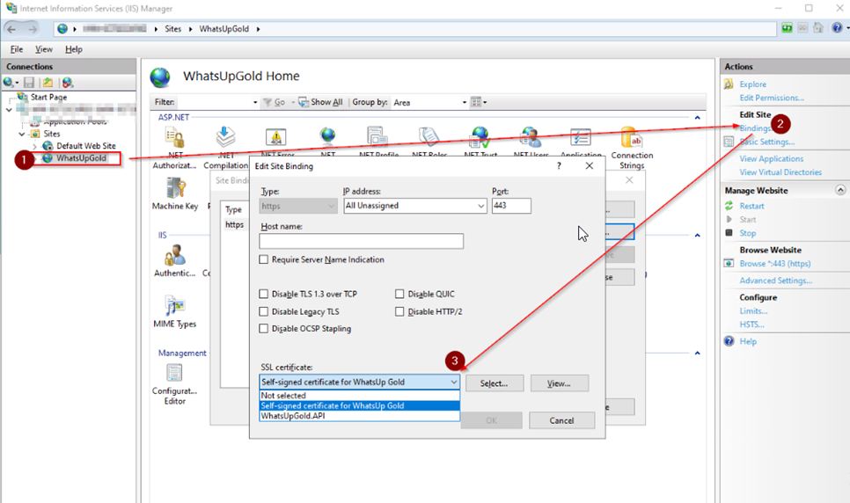The width and height of the screenshot is (850, 503).
Task: Open Advanced Settings... link
Action: pyautogui.click(x=776, y=281)
